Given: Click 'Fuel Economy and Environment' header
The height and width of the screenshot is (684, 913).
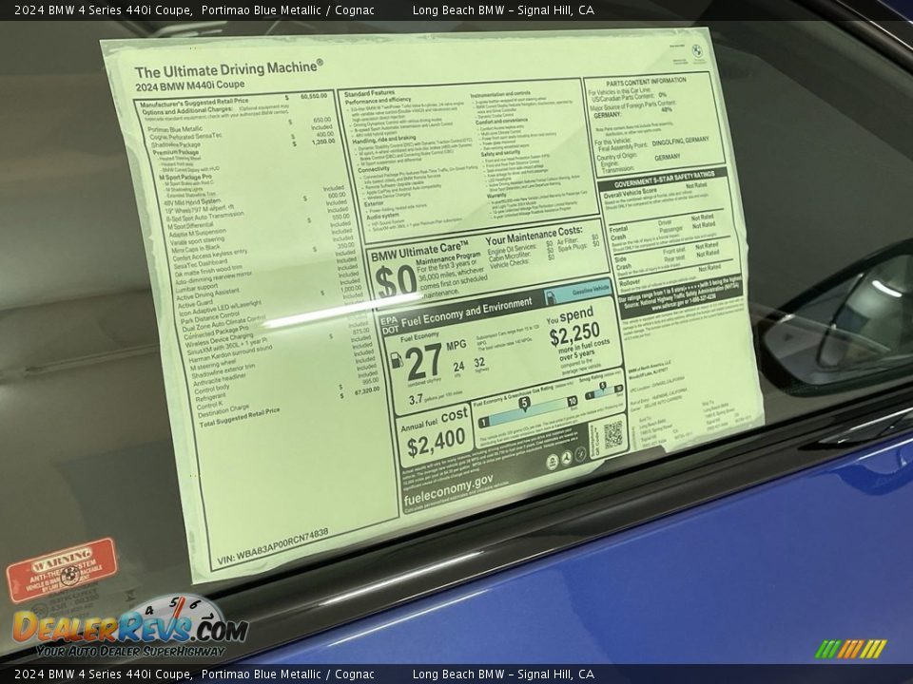Looking at the screenshot, I should [x=466, y=312].
